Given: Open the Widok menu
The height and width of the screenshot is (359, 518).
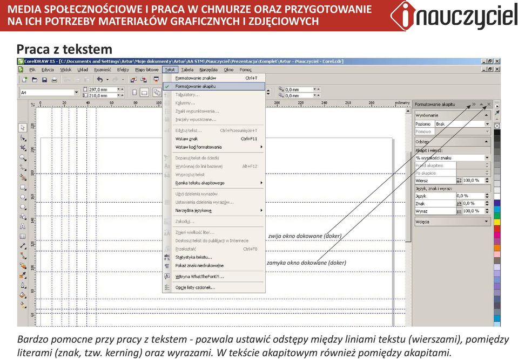Looking at the screenshot, I should pyautogui.click(x=66, y=70).
